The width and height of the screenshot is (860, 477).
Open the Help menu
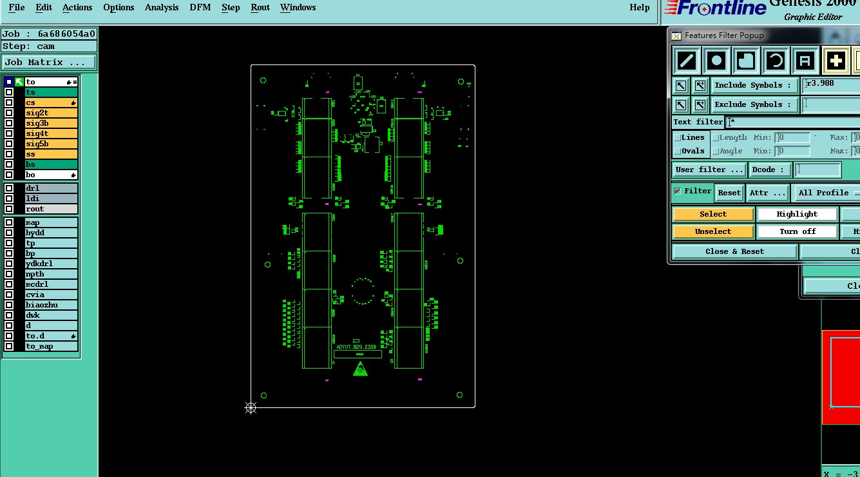pos(639,8)
